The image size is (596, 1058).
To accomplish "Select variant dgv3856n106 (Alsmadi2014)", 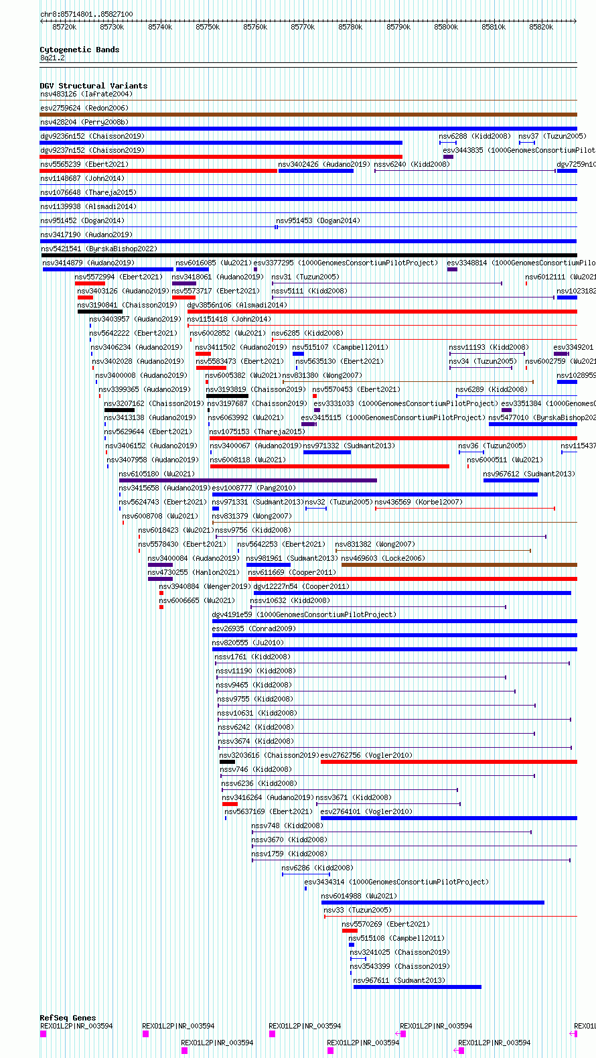I will coord(237,305).
